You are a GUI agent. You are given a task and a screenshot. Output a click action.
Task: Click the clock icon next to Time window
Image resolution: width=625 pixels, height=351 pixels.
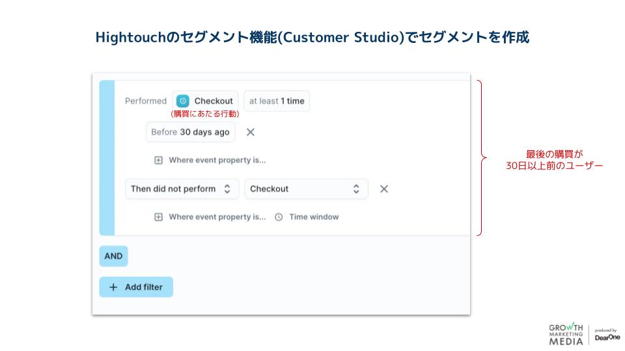[279, 217]
